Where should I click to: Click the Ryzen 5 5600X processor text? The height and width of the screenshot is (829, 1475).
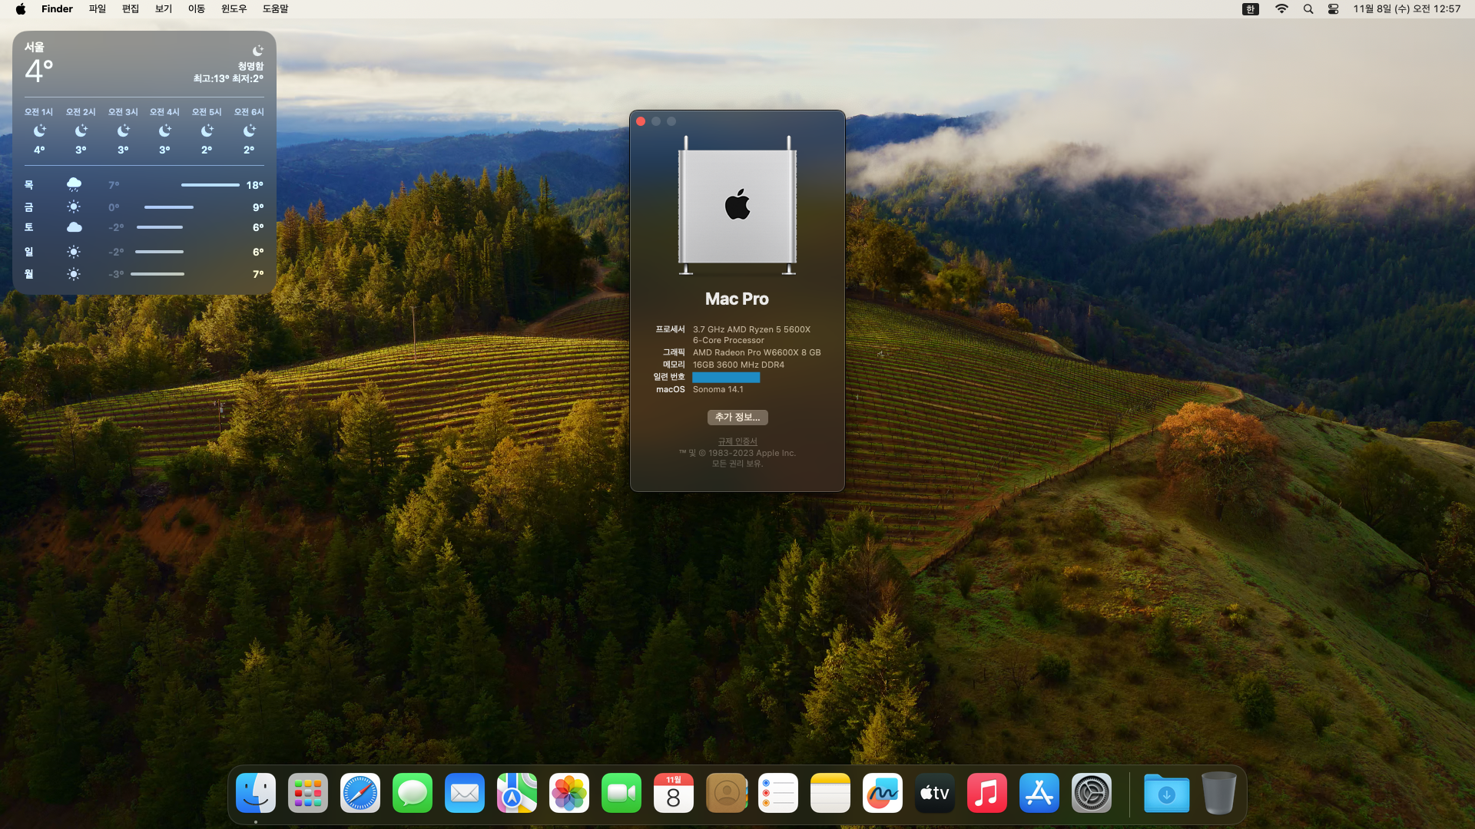(x=751, y=335)
